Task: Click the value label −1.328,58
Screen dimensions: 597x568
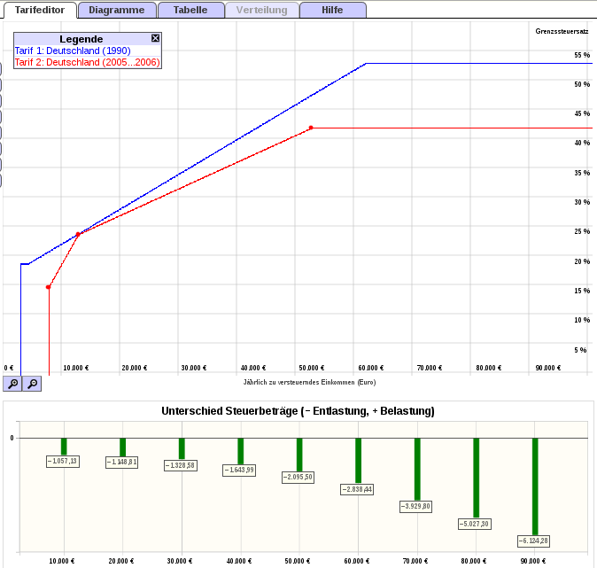Action: tap(181, 465)
